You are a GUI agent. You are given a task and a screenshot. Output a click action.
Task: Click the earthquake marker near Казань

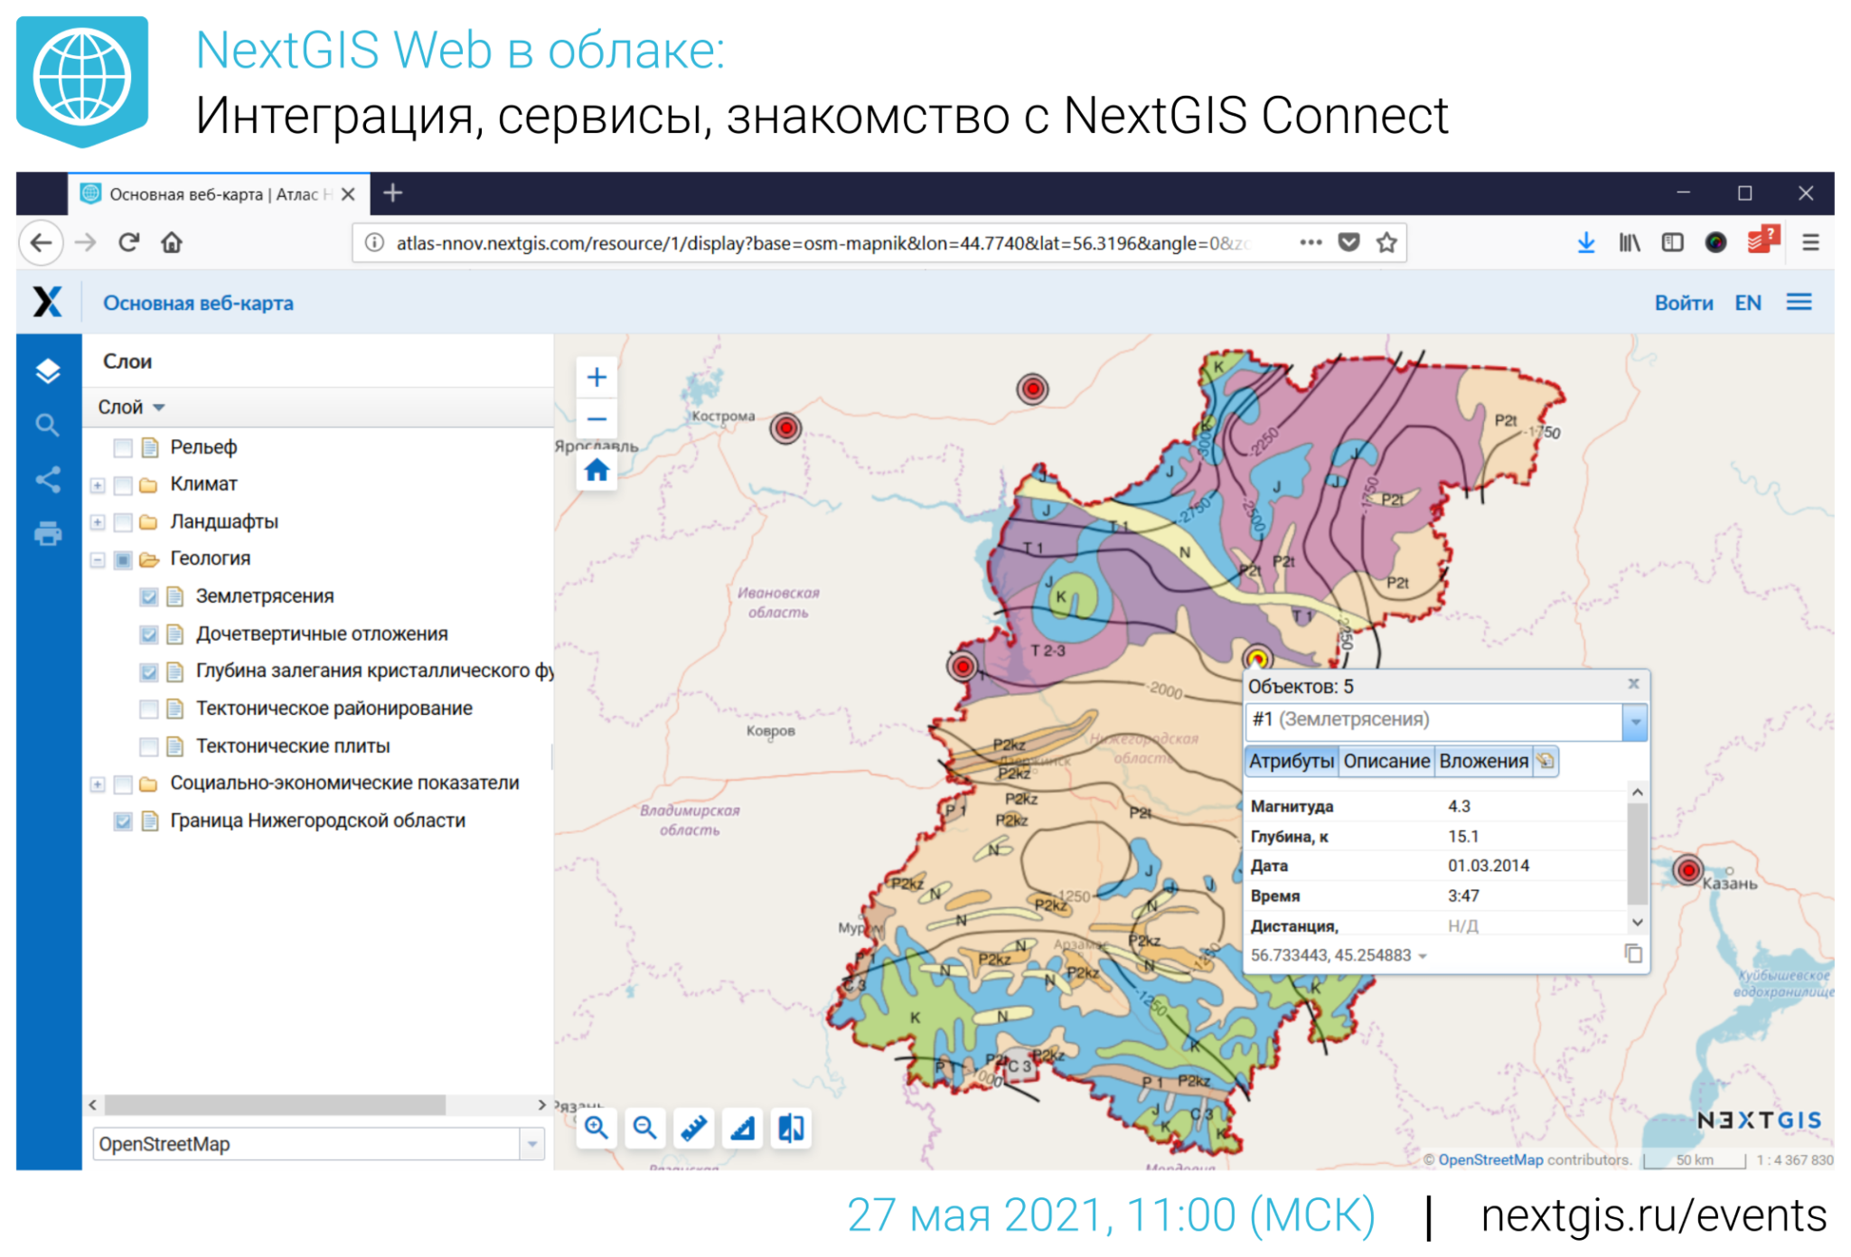(x=1687, y=869)
